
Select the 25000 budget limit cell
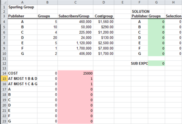[x=75, y=73]
